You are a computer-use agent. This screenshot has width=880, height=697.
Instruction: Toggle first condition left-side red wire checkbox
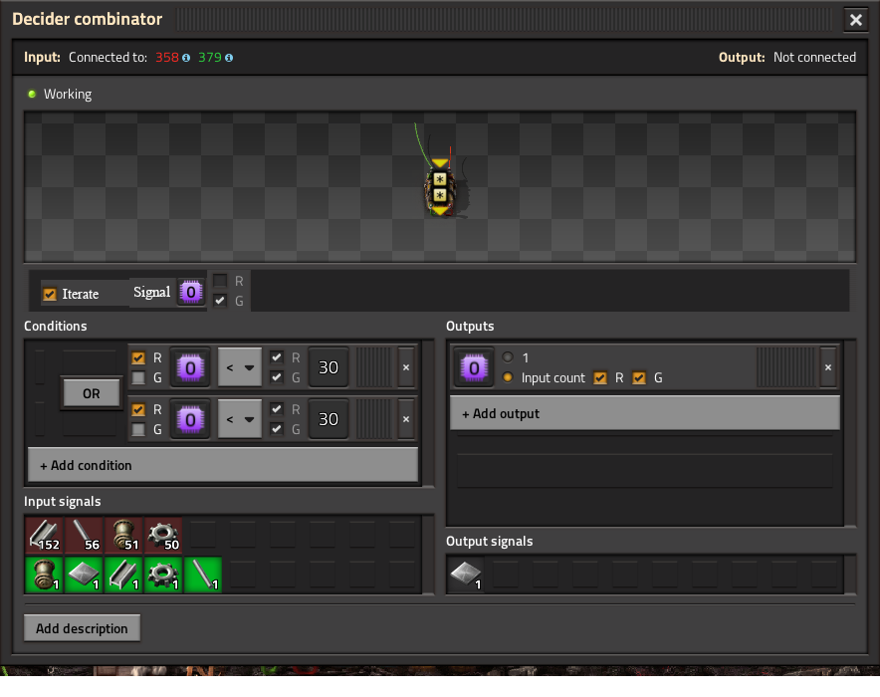click(138, 358)
